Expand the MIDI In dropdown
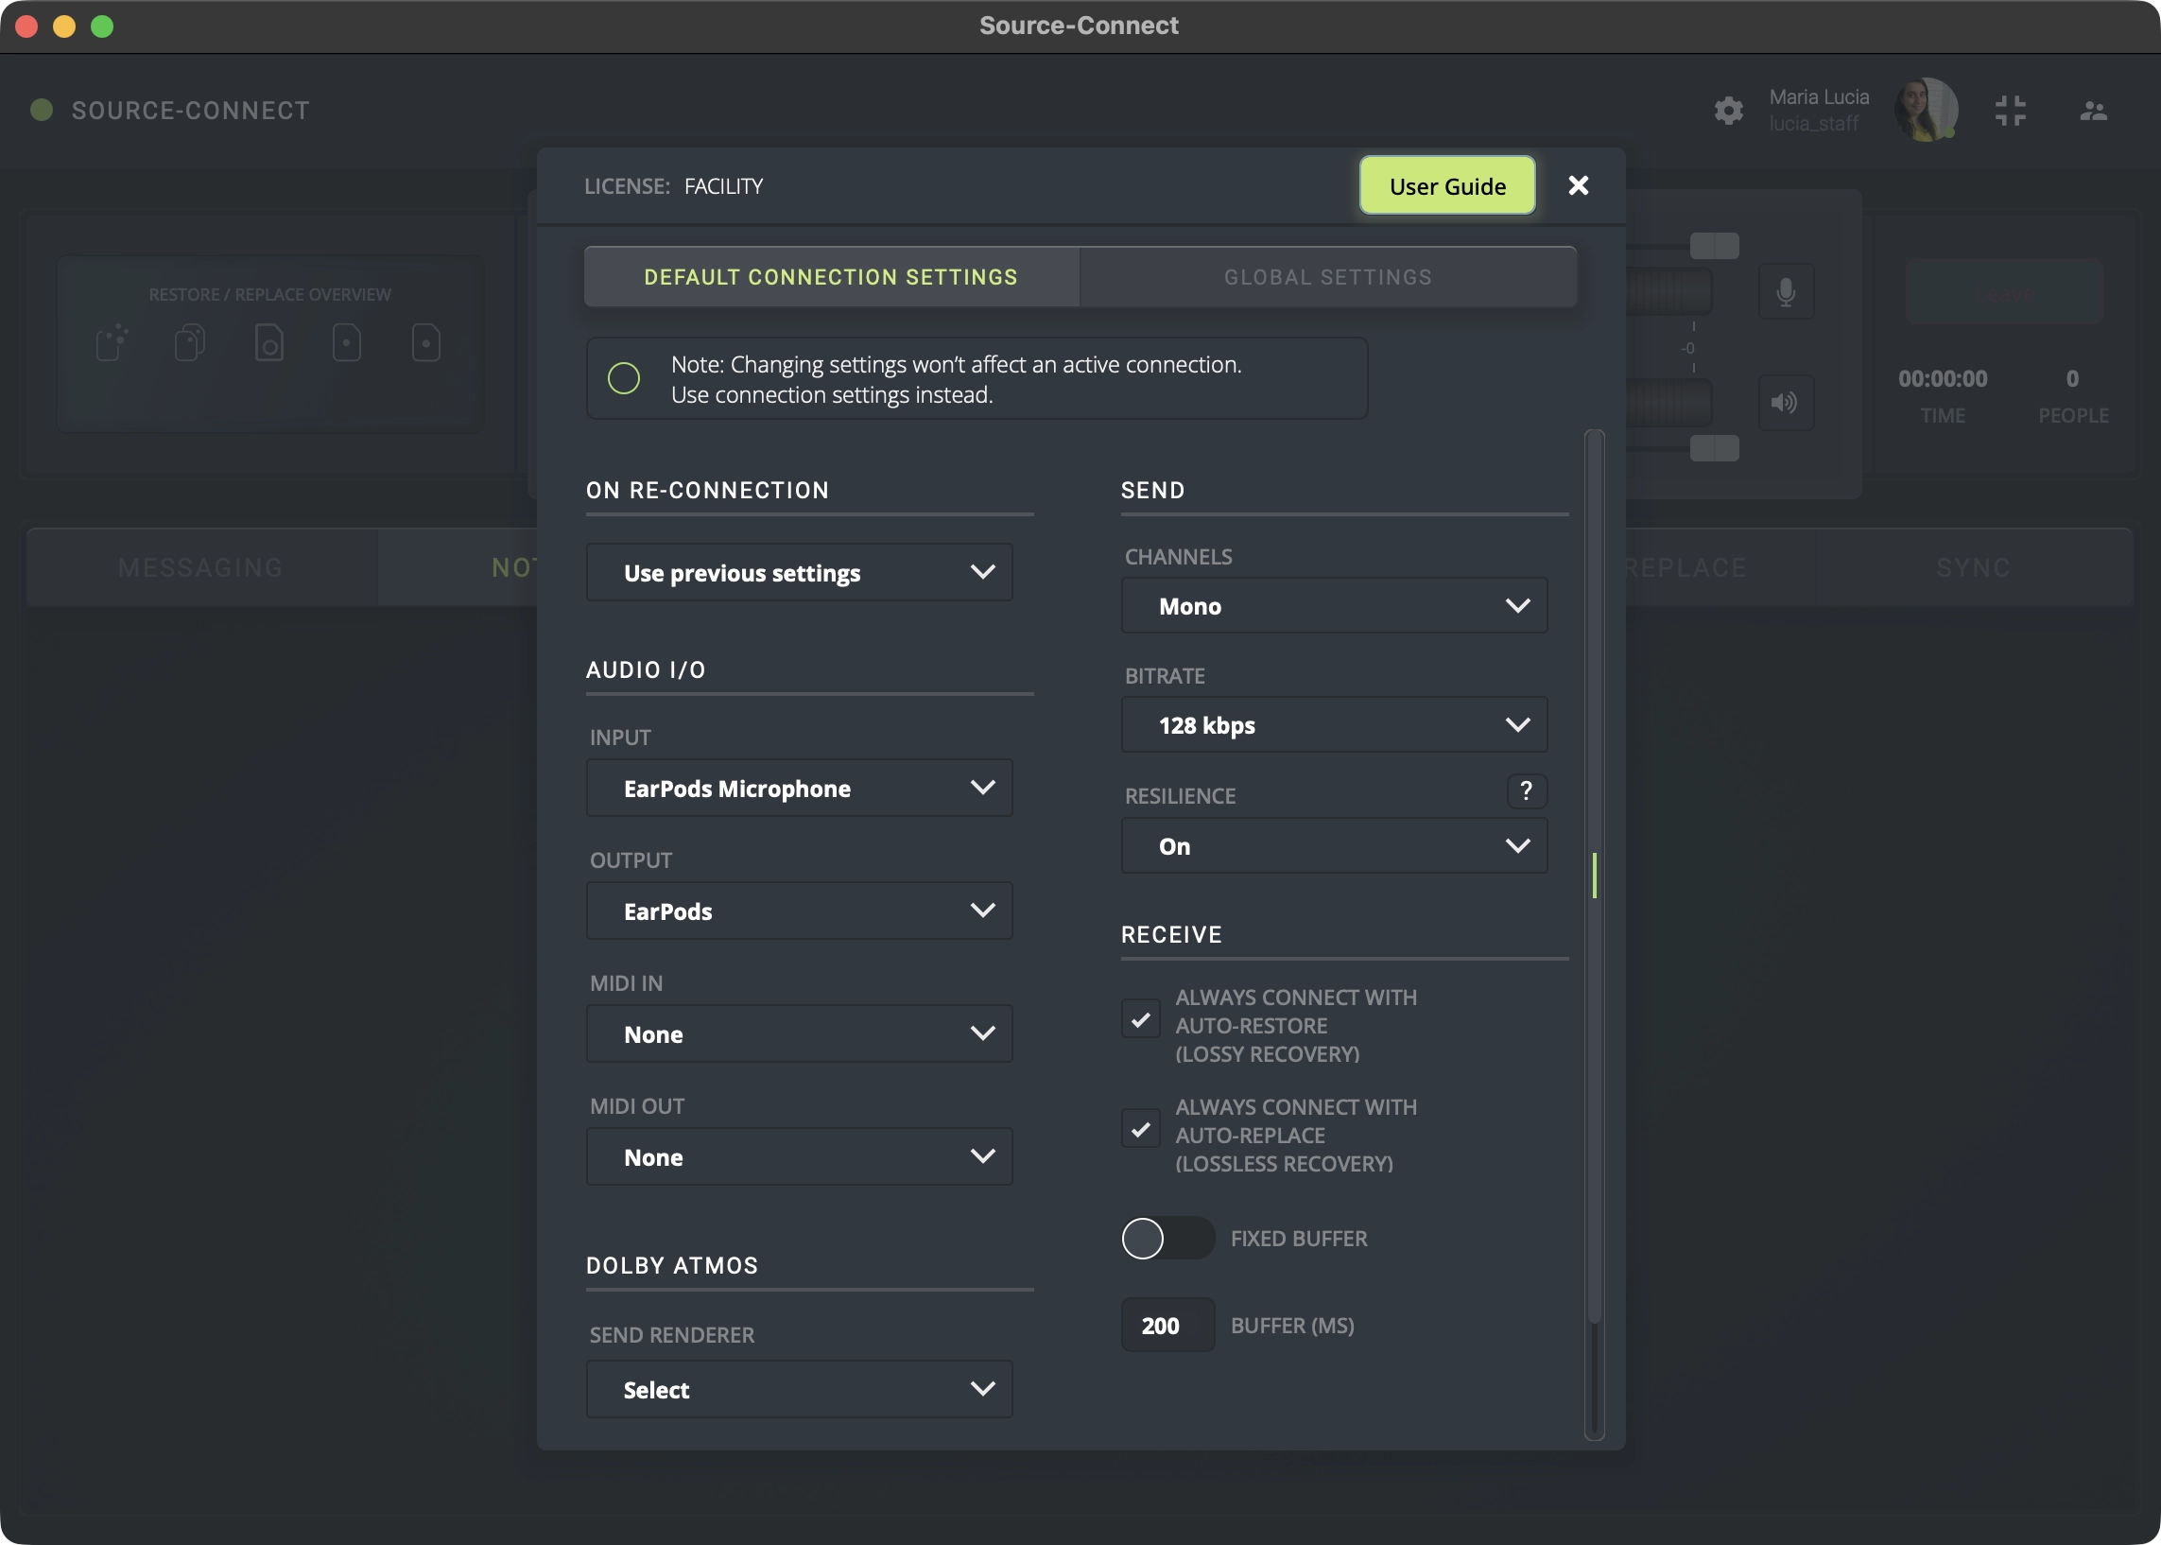The height and width of the screenshot is (1545, 2161). click(799, 1034)
